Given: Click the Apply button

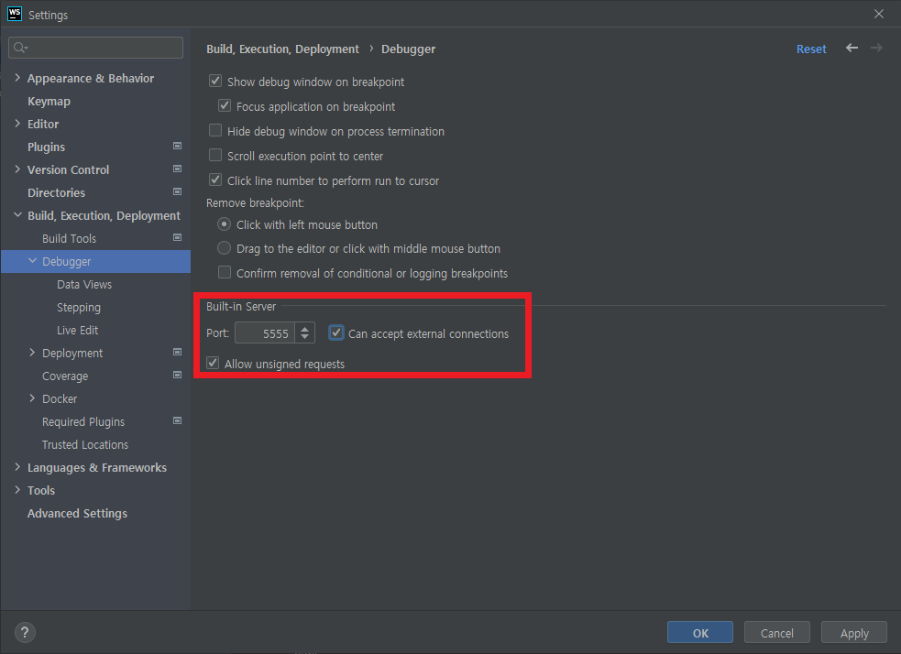Looking at the screenshot, I should tap(854, 632).
